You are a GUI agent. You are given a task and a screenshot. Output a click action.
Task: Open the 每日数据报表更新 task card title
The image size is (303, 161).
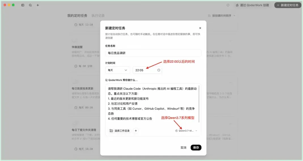click(x=82, y=88)
